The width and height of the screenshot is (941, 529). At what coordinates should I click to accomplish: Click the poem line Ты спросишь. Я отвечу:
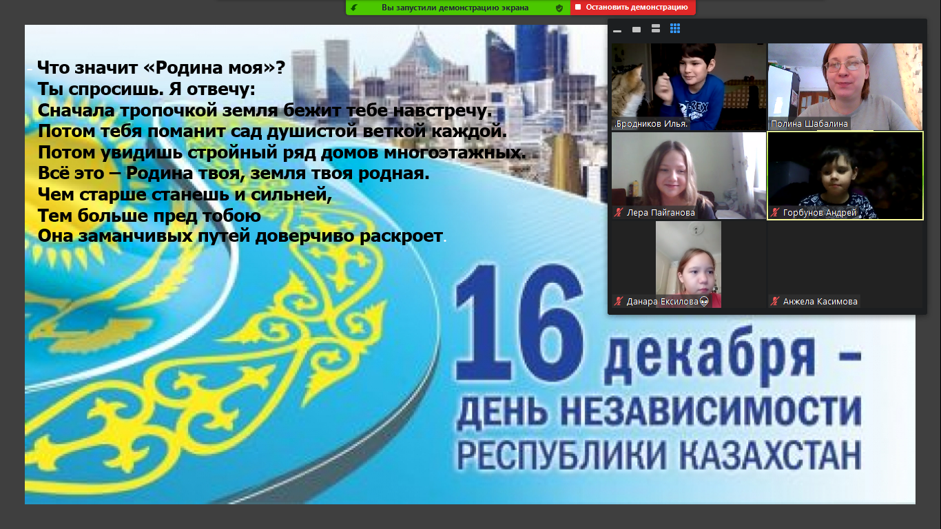(x=146, y=90)
